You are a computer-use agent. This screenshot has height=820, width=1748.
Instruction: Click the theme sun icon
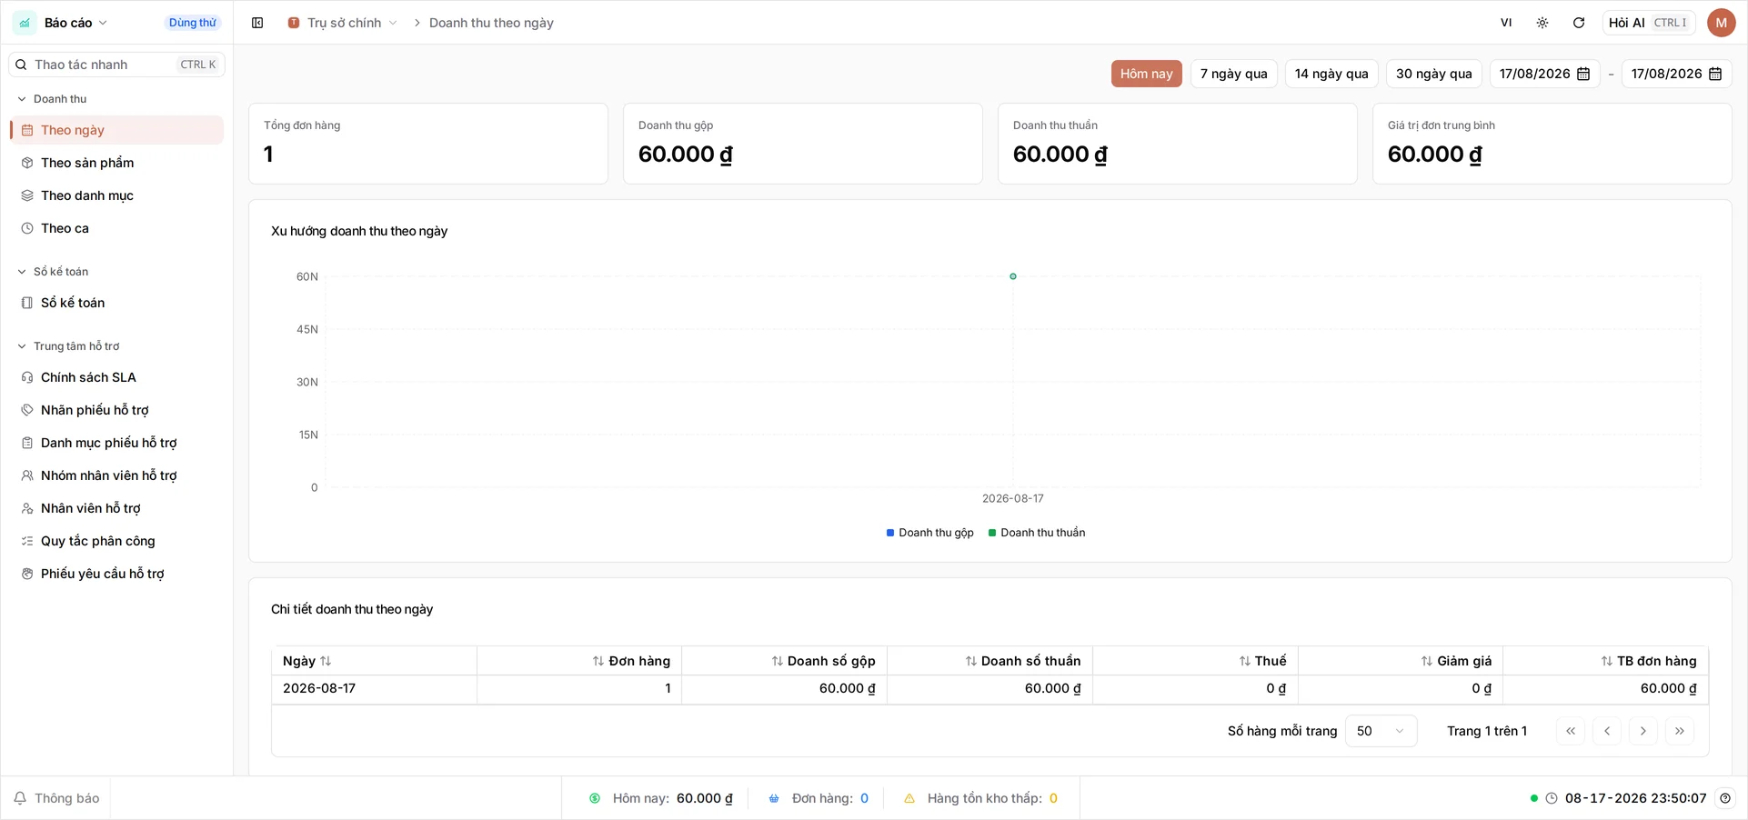1542,23
